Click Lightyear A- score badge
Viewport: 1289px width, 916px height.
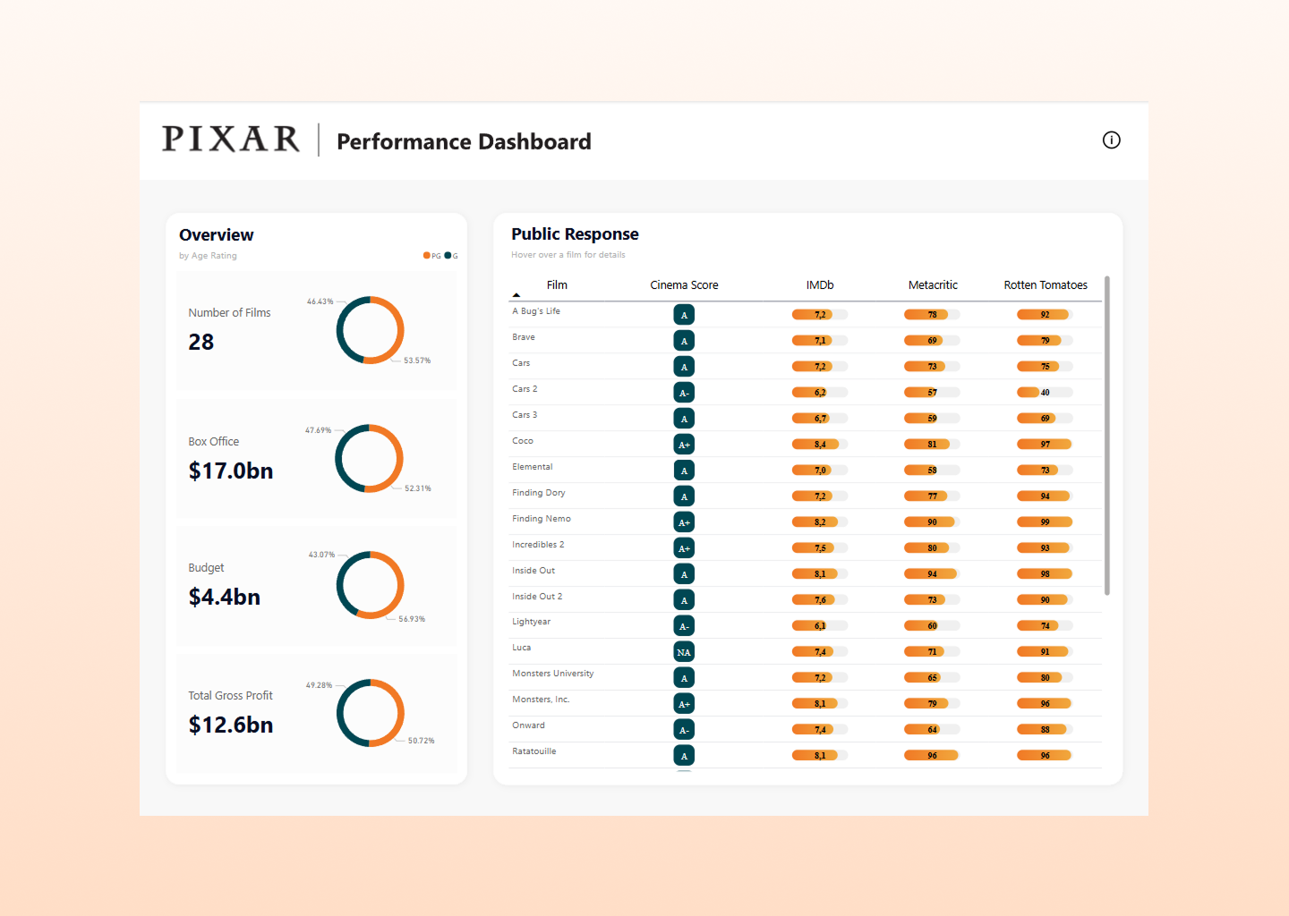tap(684, 626)
